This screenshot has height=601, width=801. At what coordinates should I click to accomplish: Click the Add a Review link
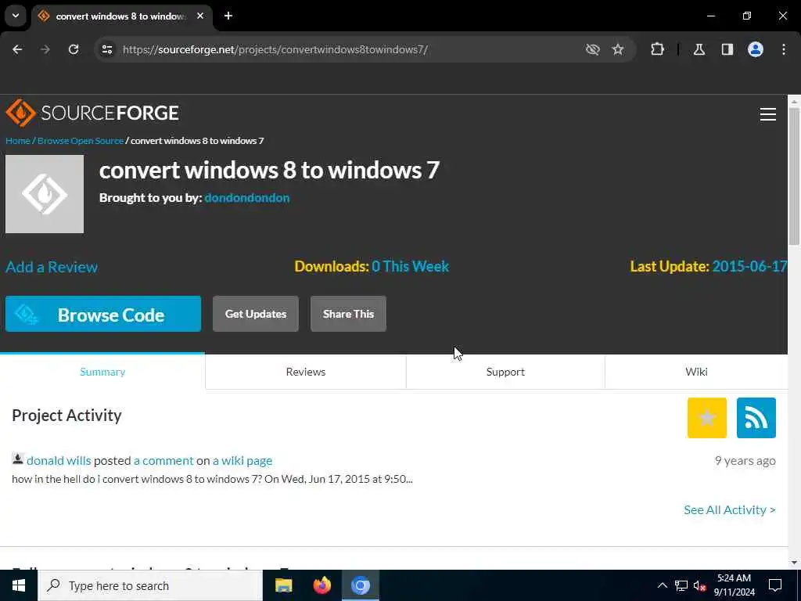click(x=52, y=267)
